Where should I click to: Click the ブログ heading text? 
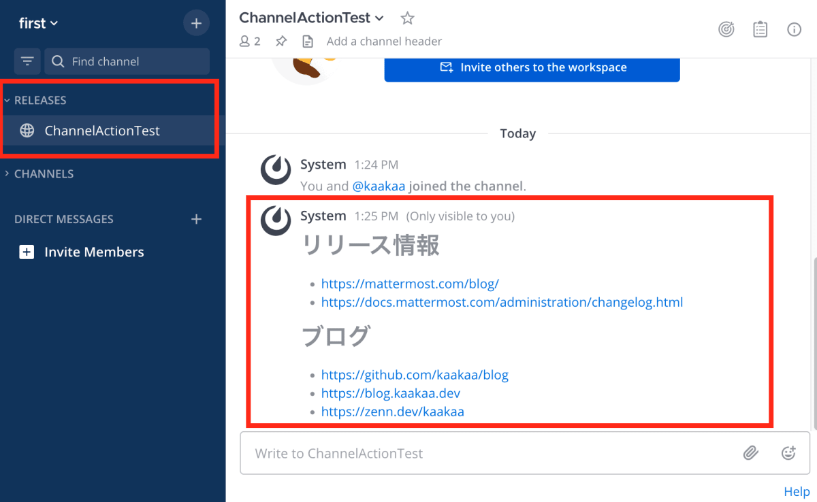pyautogui.click(x=336, y=336)
